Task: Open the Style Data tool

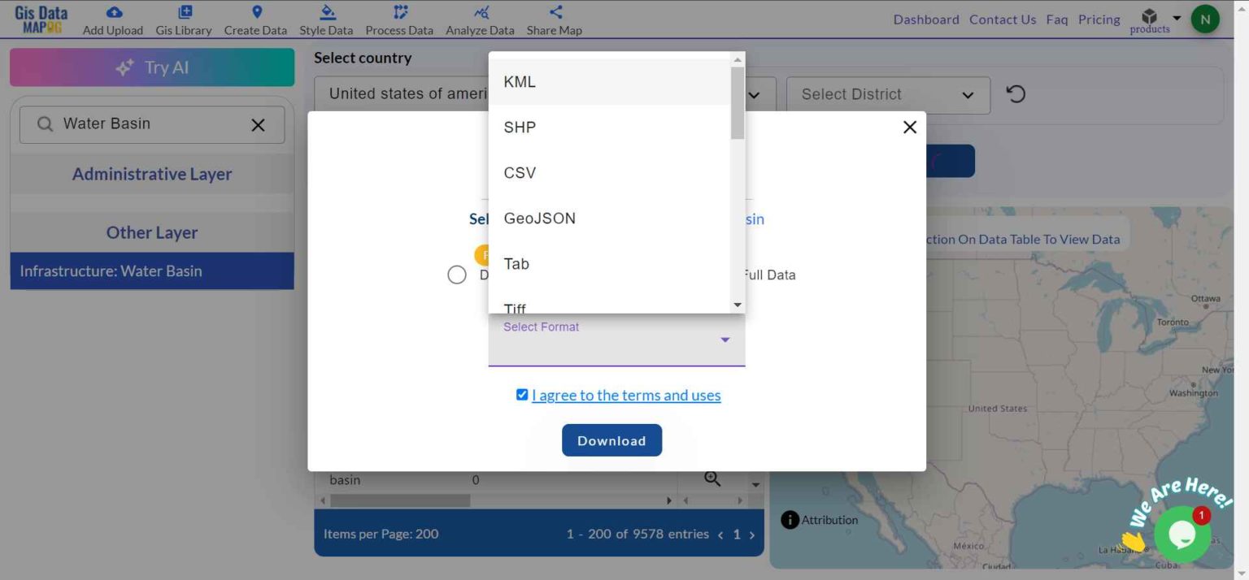Action: click(325, 19)
